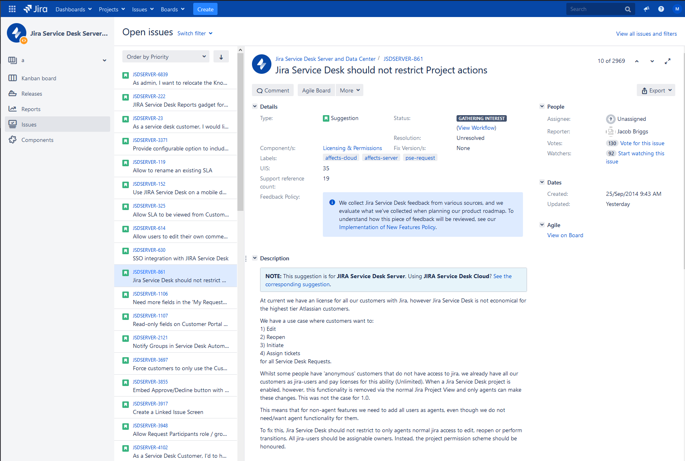Select issue JSDSERVER-630 in list

tap(176, 254)
